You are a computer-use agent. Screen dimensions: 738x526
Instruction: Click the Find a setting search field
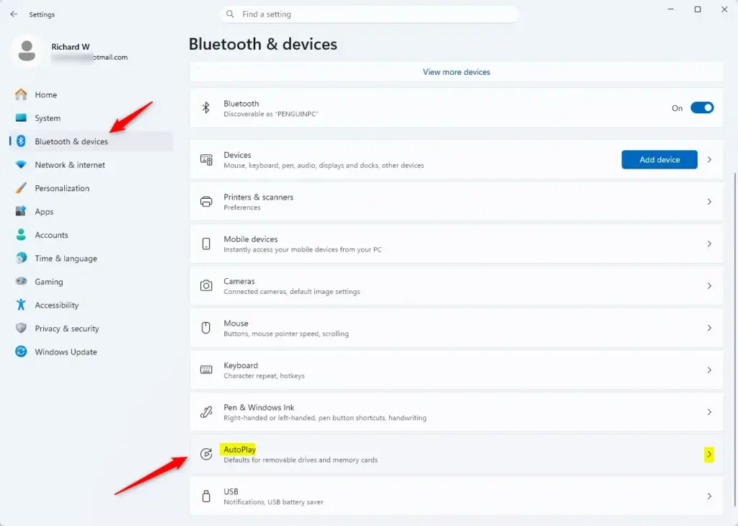coord(370,14)
